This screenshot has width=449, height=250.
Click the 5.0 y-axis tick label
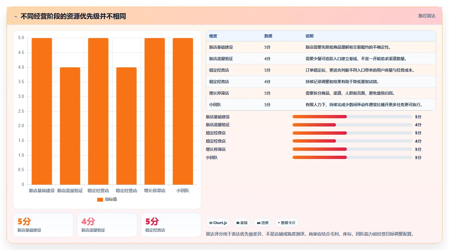coord(21,38)
